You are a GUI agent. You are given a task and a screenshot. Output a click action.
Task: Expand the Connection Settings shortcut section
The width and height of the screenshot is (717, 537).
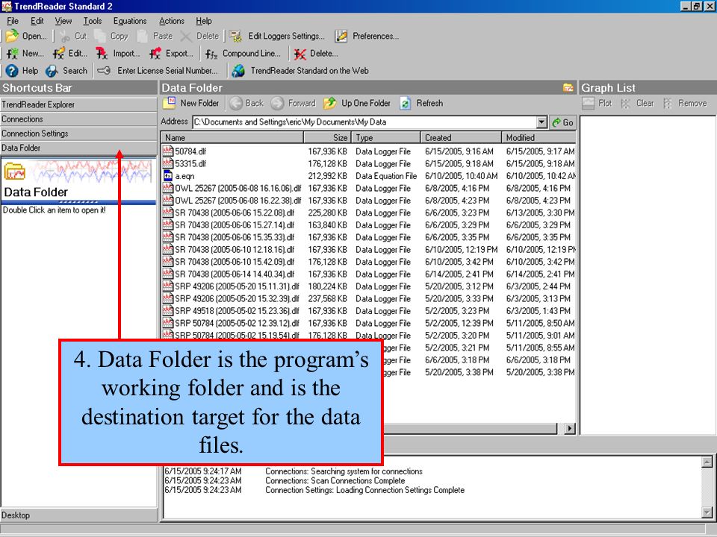tap(78, 134)
